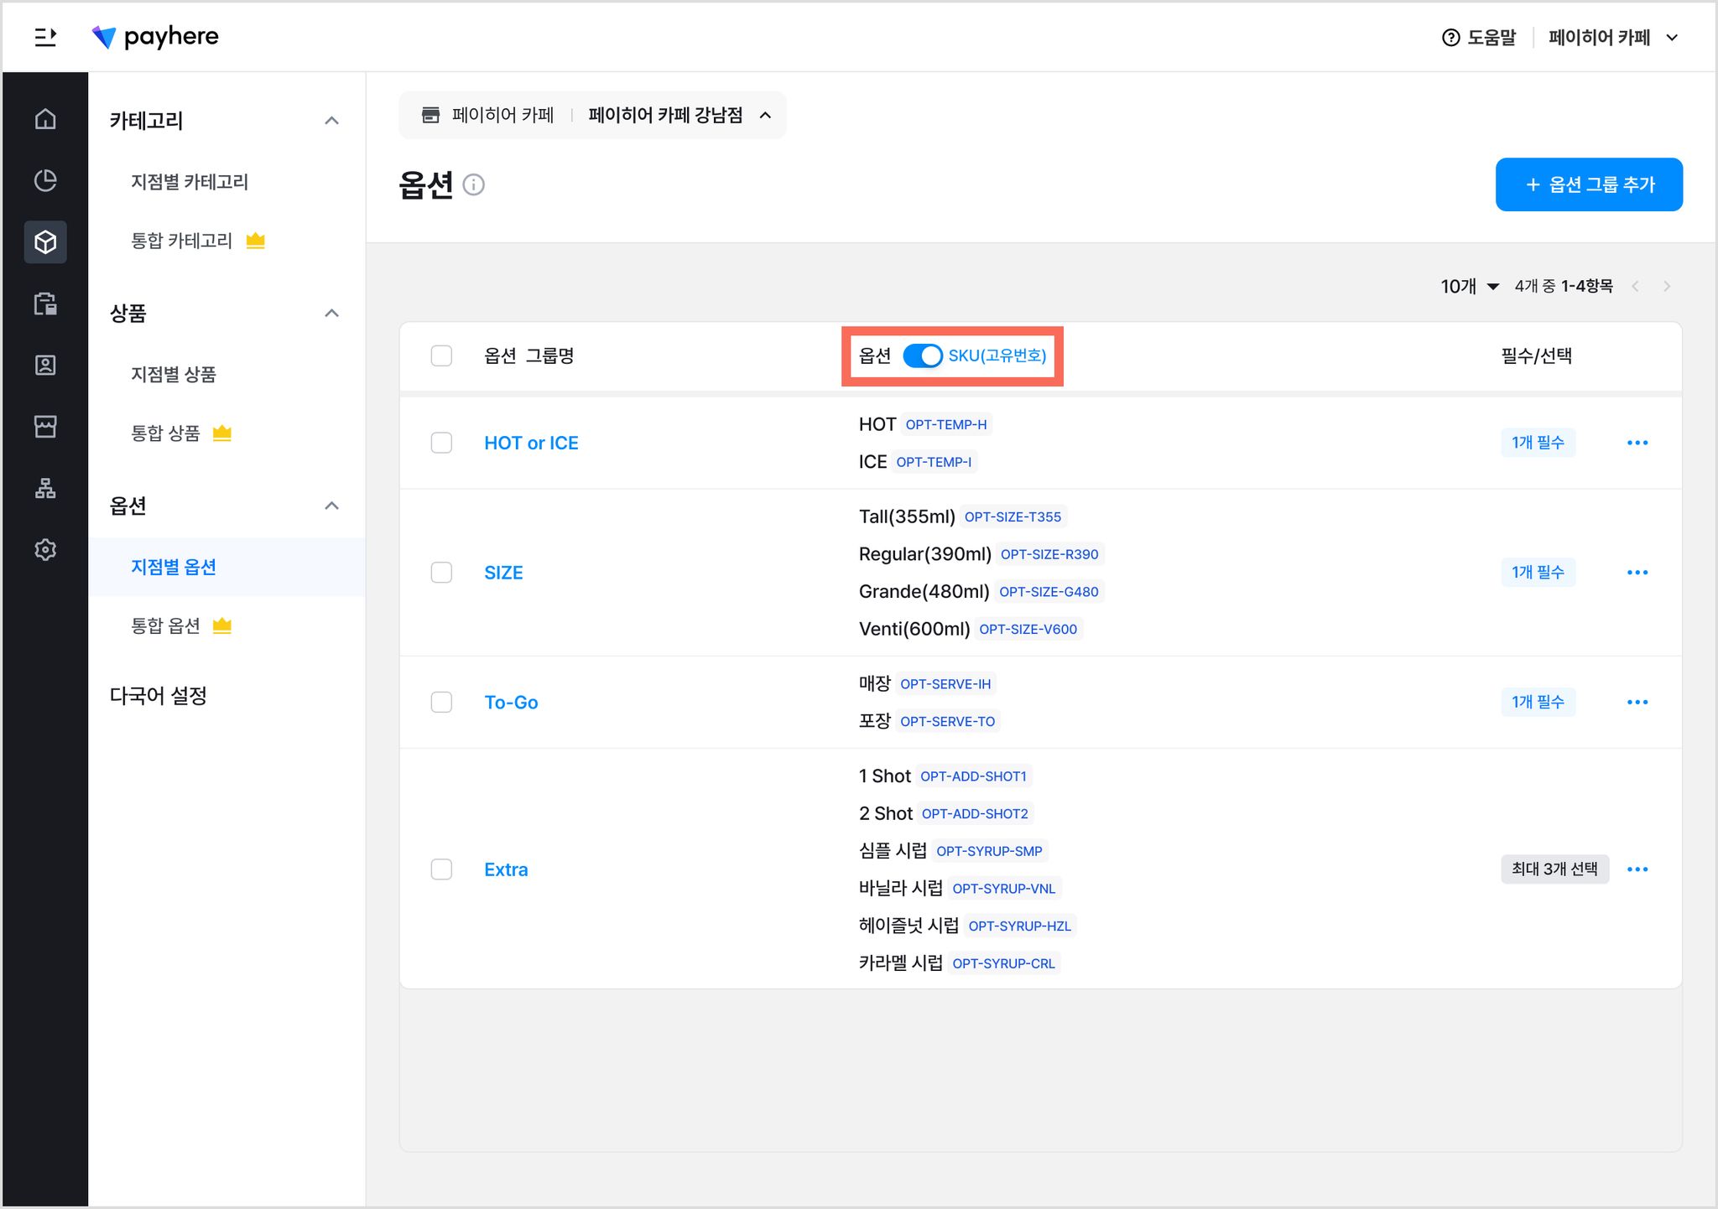Viewport: 1718px width, 1209px height.
Task: Collapse the sidebar with the menu toggle icon
Action: [45, 37]
